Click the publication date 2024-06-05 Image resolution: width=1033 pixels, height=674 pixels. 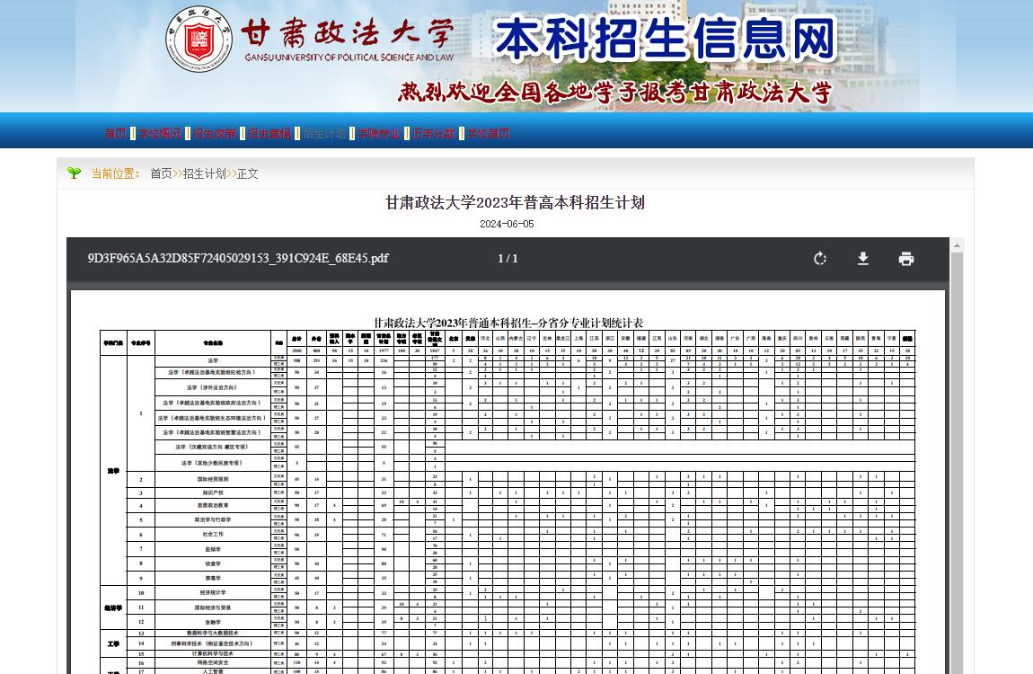pos(507,224)
